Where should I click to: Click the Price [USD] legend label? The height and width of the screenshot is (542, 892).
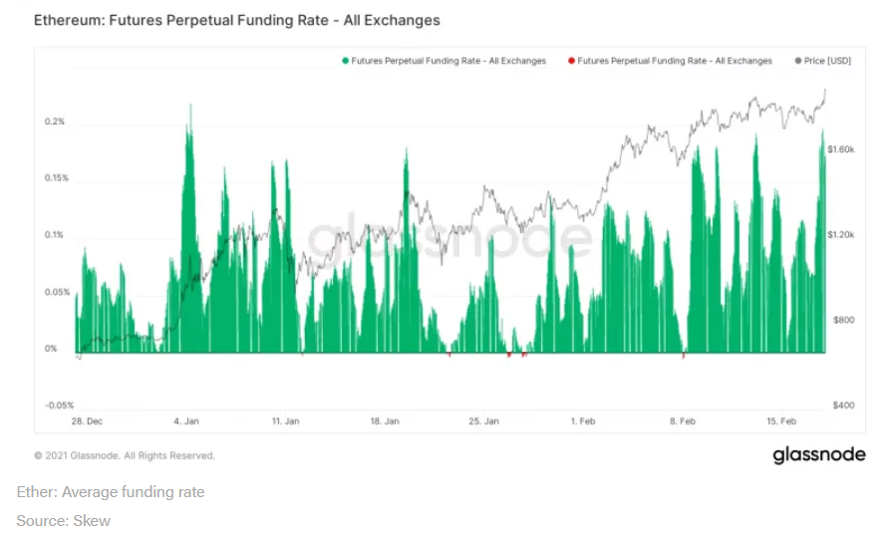point(827,61)
